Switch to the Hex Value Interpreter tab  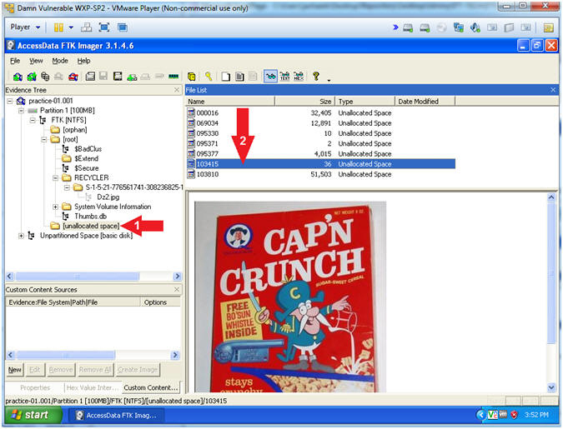pyautogui.click(x=93, y=387)
